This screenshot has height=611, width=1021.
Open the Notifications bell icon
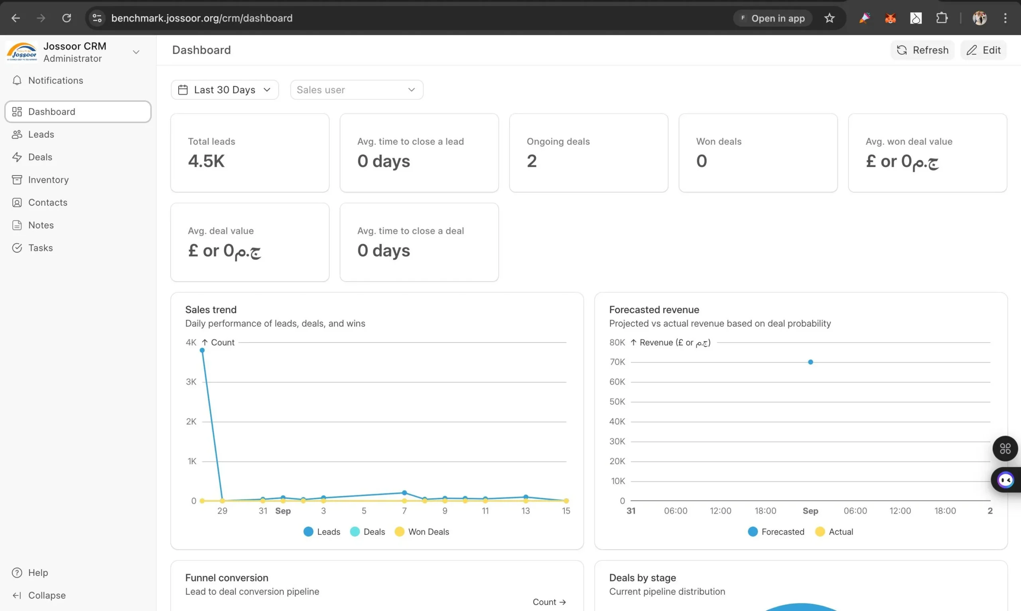[x=17, y=80]
